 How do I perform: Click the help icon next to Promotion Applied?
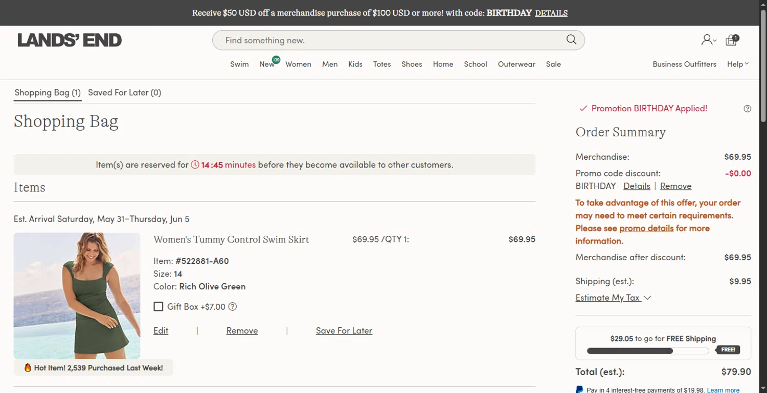point(748,109)
